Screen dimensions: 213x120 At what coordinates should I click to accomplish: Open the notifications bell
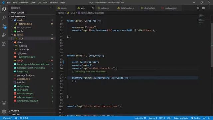[x=209, y=118]
